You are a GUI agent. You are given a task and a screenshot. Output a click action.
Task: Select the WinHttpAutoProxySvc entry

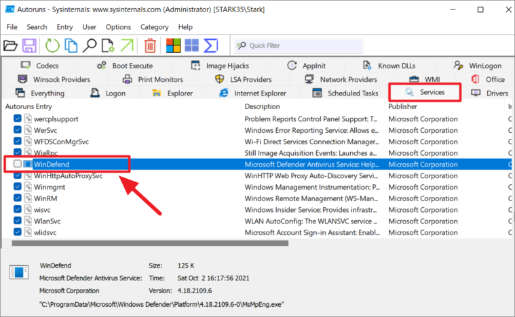click(x=68, y=175)
